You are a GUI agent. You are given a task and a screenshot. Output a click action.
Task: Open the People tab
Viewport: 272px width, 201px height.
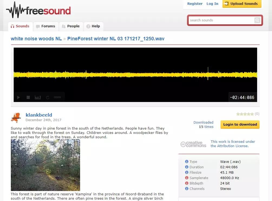point(71,26)
